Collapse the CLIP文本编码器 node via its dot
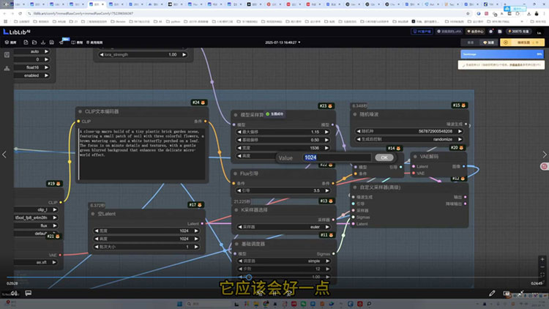The image size is (549, 309). pyautogui.click(x=81, y=112)
